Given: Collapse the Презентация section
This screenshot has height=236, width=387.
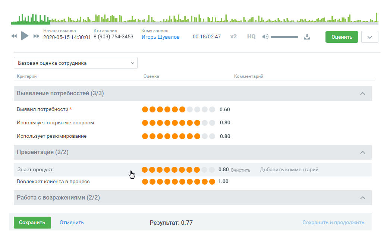Looking at the screenshot, I should (362, 152).
